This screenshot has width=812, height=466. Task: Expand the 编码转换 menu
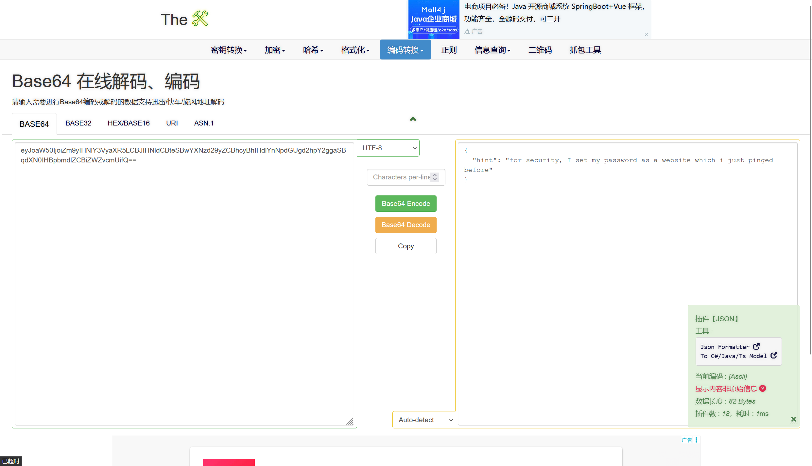coord(405,50)
